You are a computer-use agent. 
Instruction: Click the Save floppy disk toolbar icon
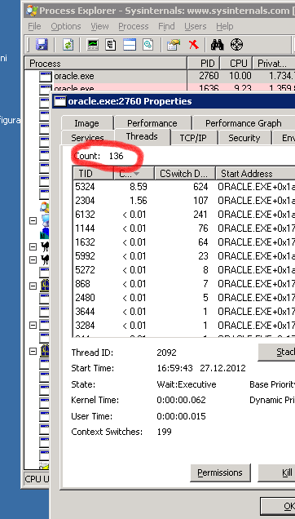click(x=42, y=44)
